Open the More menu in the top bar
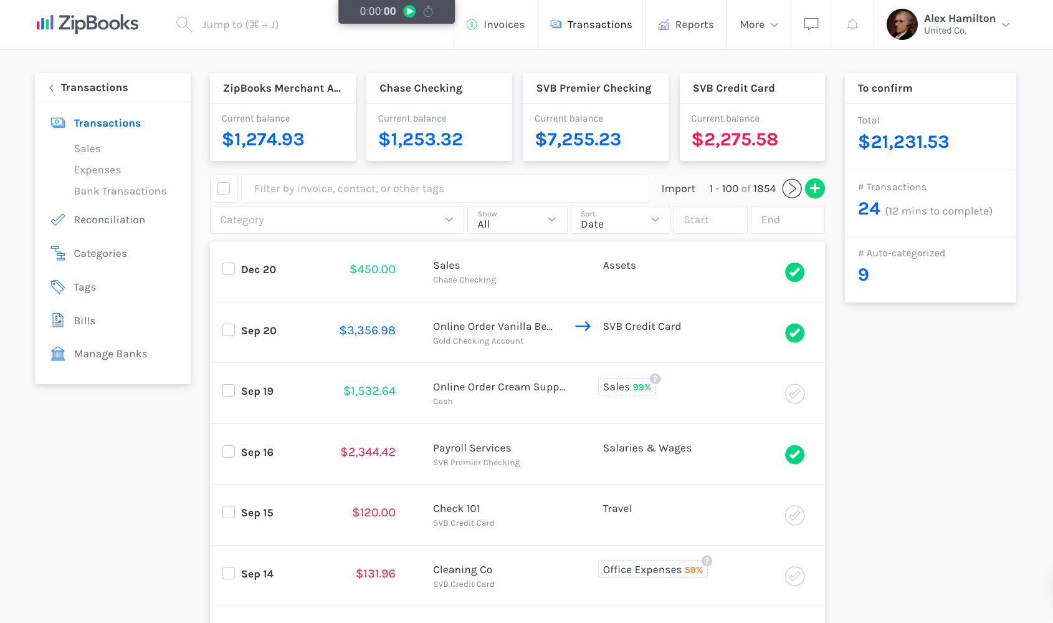The image size is (1053, 623). [758, 24]
